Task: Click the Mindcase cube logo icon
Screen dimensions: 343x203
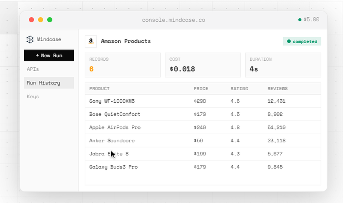Action: (30, 39)
